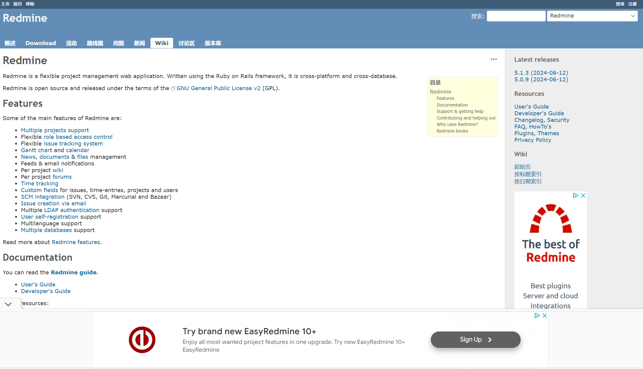The height and width of the screenshot is (369, 643).
Task: Click the 按日期索引 date index link
Action: click(528, 181)
